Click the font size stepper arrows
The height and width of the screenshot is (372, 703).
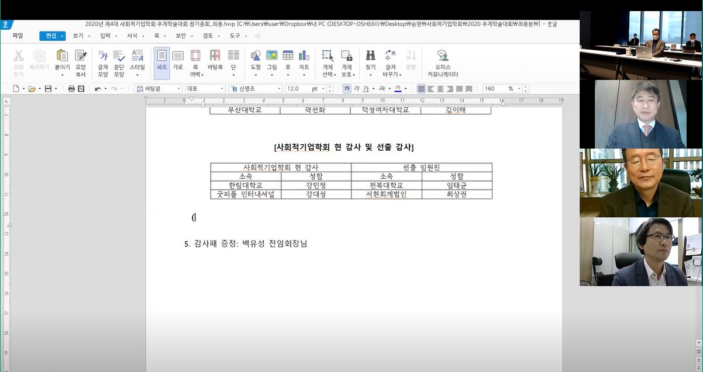coord(330,89)
